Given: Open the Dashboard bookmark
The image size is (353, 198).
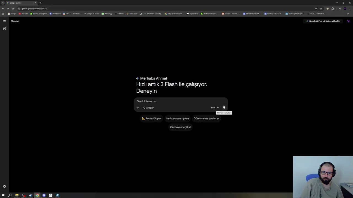Looking at the screenshot, I should coord(55,14).
